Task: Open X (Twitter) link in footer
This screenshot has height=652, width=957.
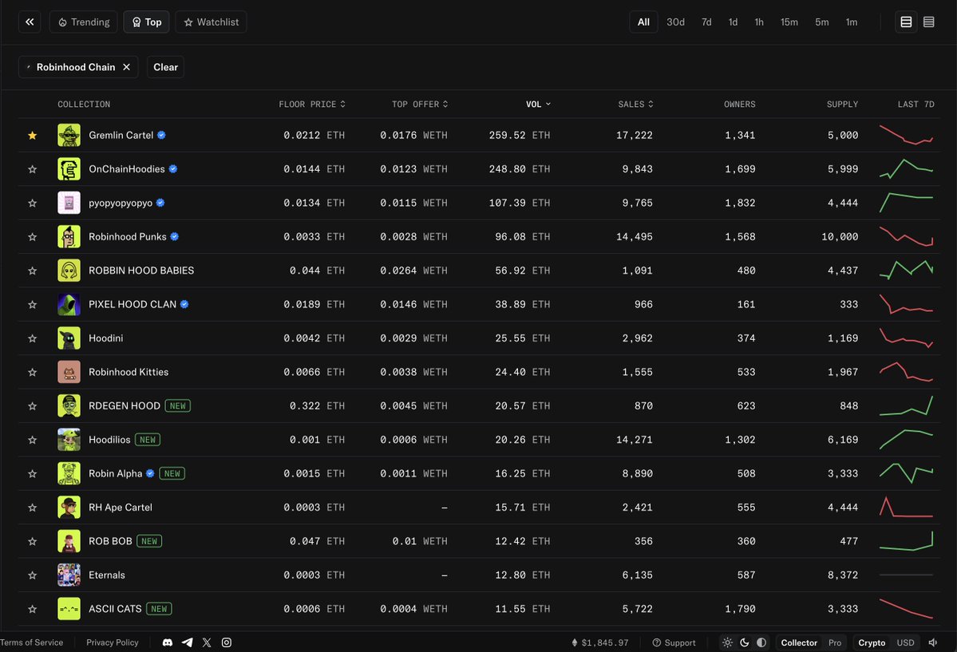Action: tap(207, 642)
